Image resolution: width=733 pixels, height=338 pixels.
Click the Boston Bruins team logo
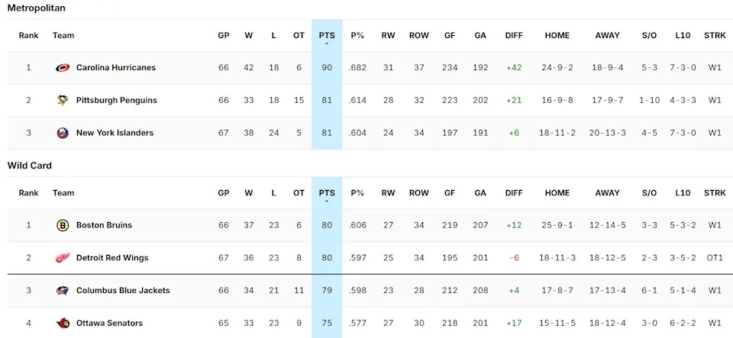coord(63,226)
